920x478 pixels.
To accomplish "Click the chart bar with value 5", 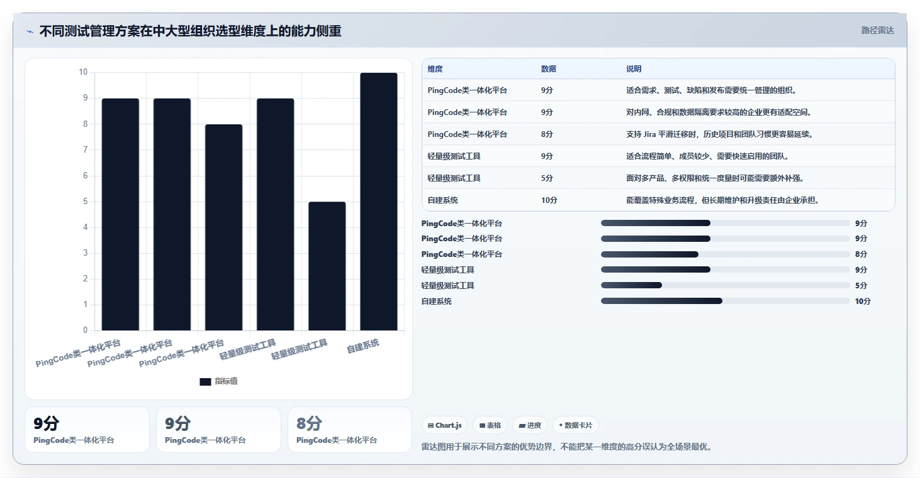I will coord(327,266).
